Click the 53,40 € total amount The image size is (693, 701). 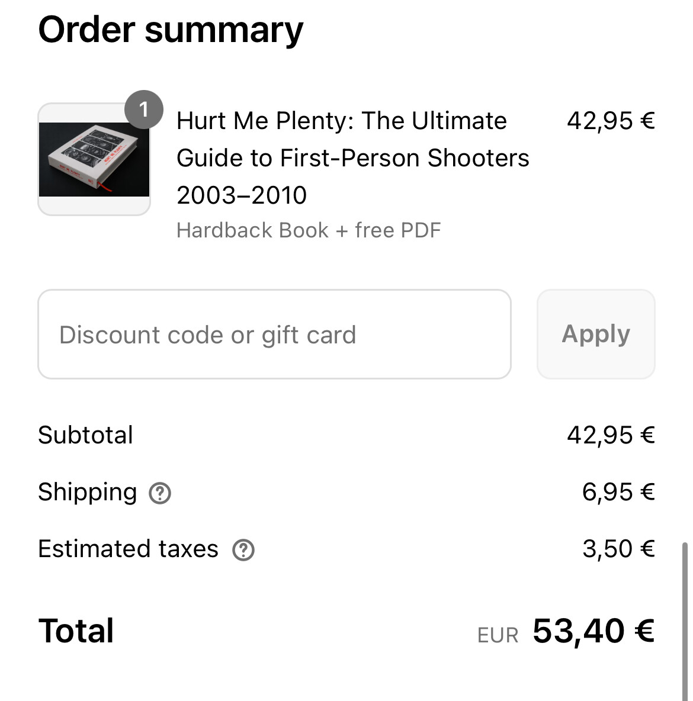(593, 631)
